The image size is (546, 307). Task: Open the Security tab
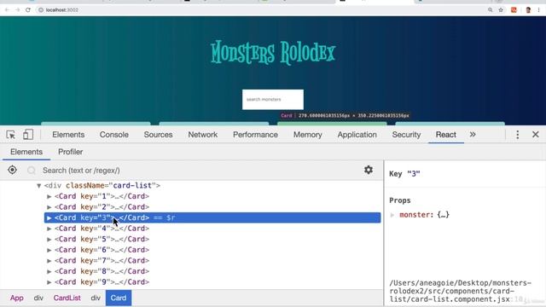click(x=406, y=135)
